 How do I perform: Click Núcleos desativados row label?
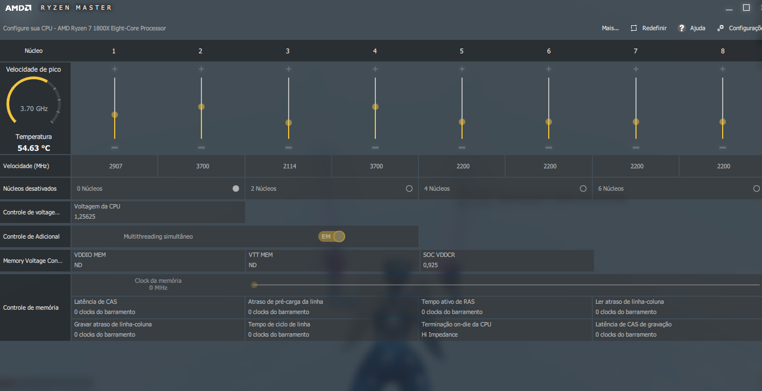[x=30, y=188]
